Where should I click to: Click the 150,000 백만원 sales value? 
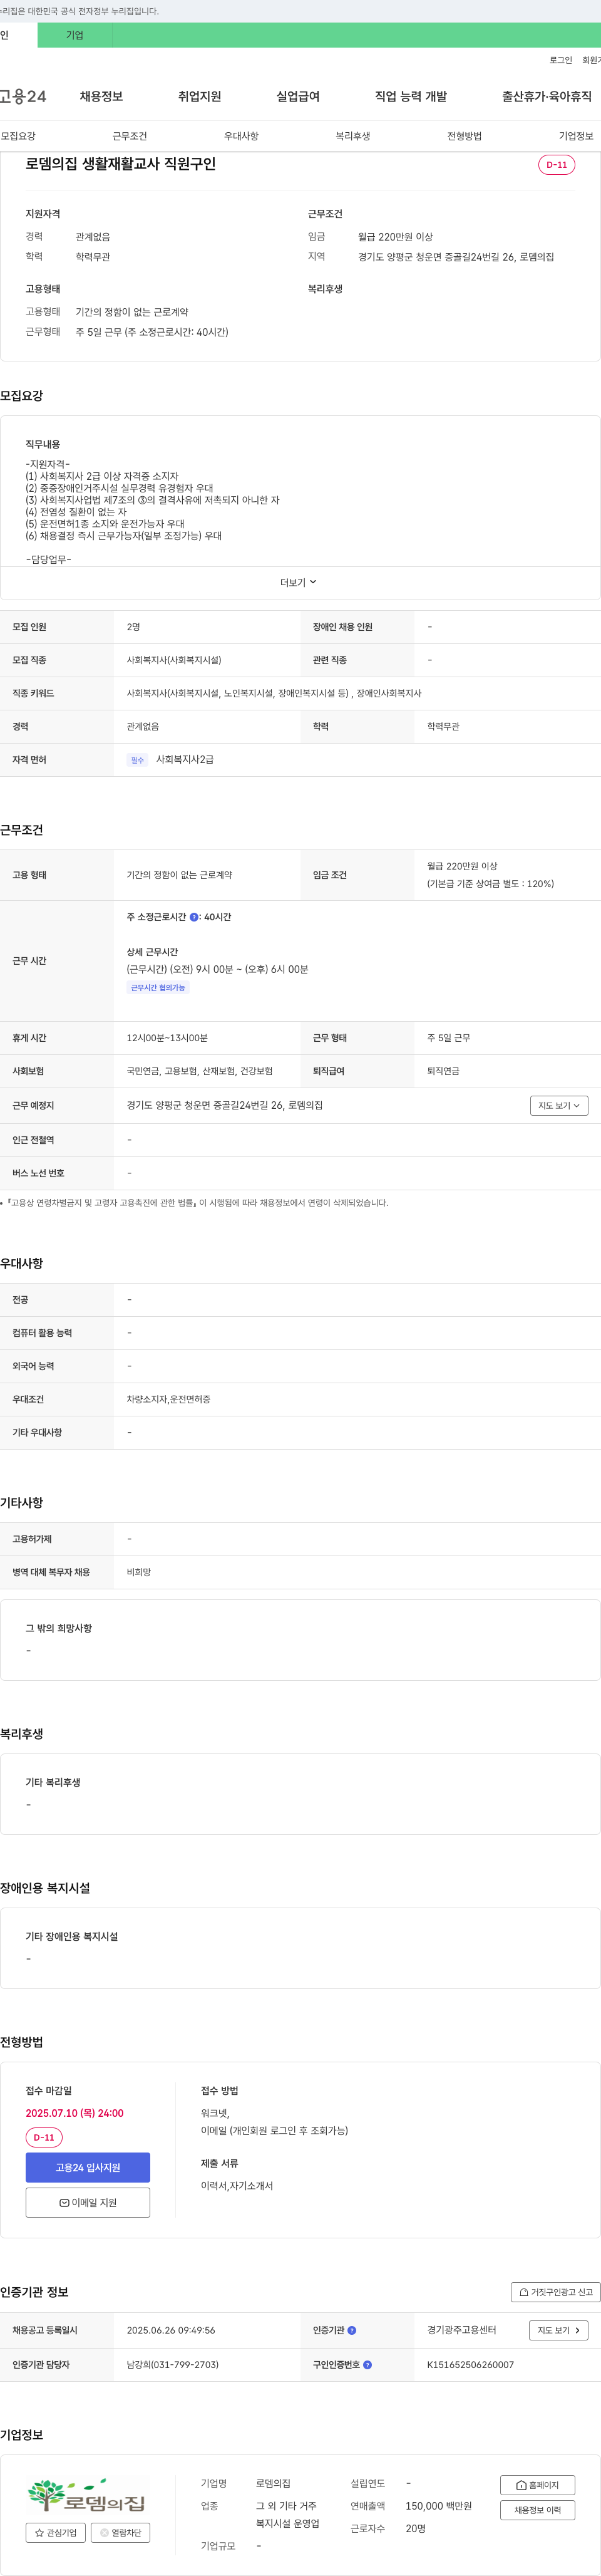pyautogui.click(x=438, y=2505)
